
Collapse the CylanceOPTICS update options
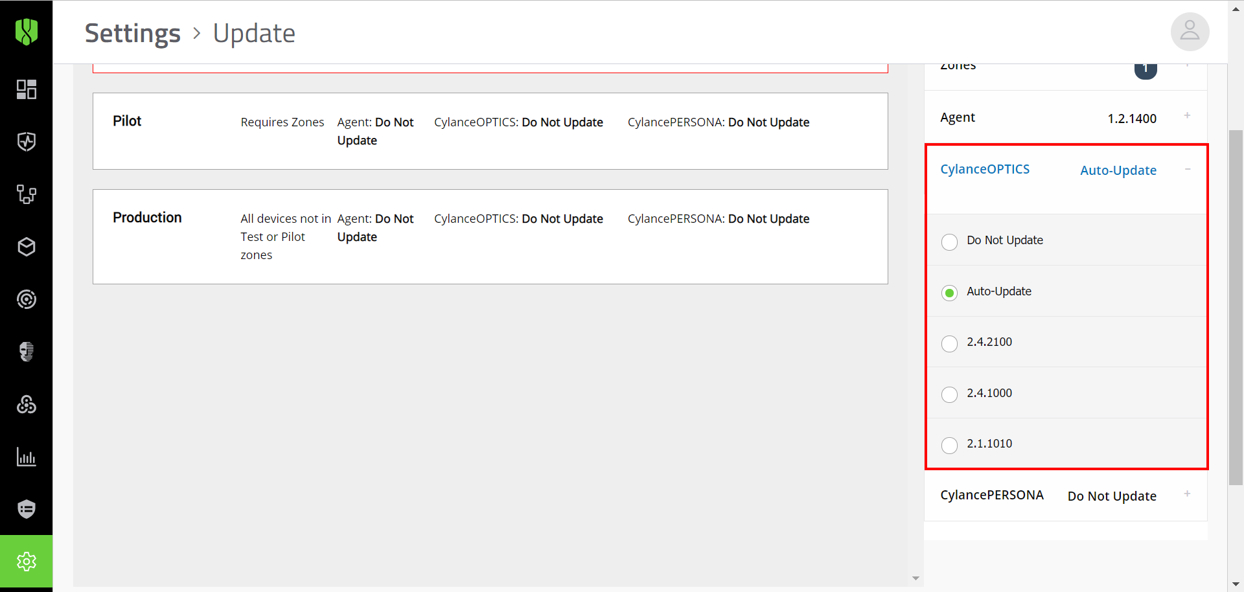(1188, 168)
